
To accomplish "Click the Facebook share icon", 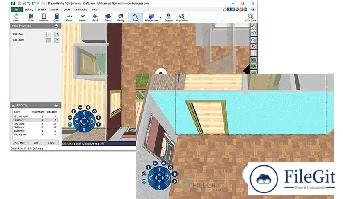I will [x=229, y=9].
